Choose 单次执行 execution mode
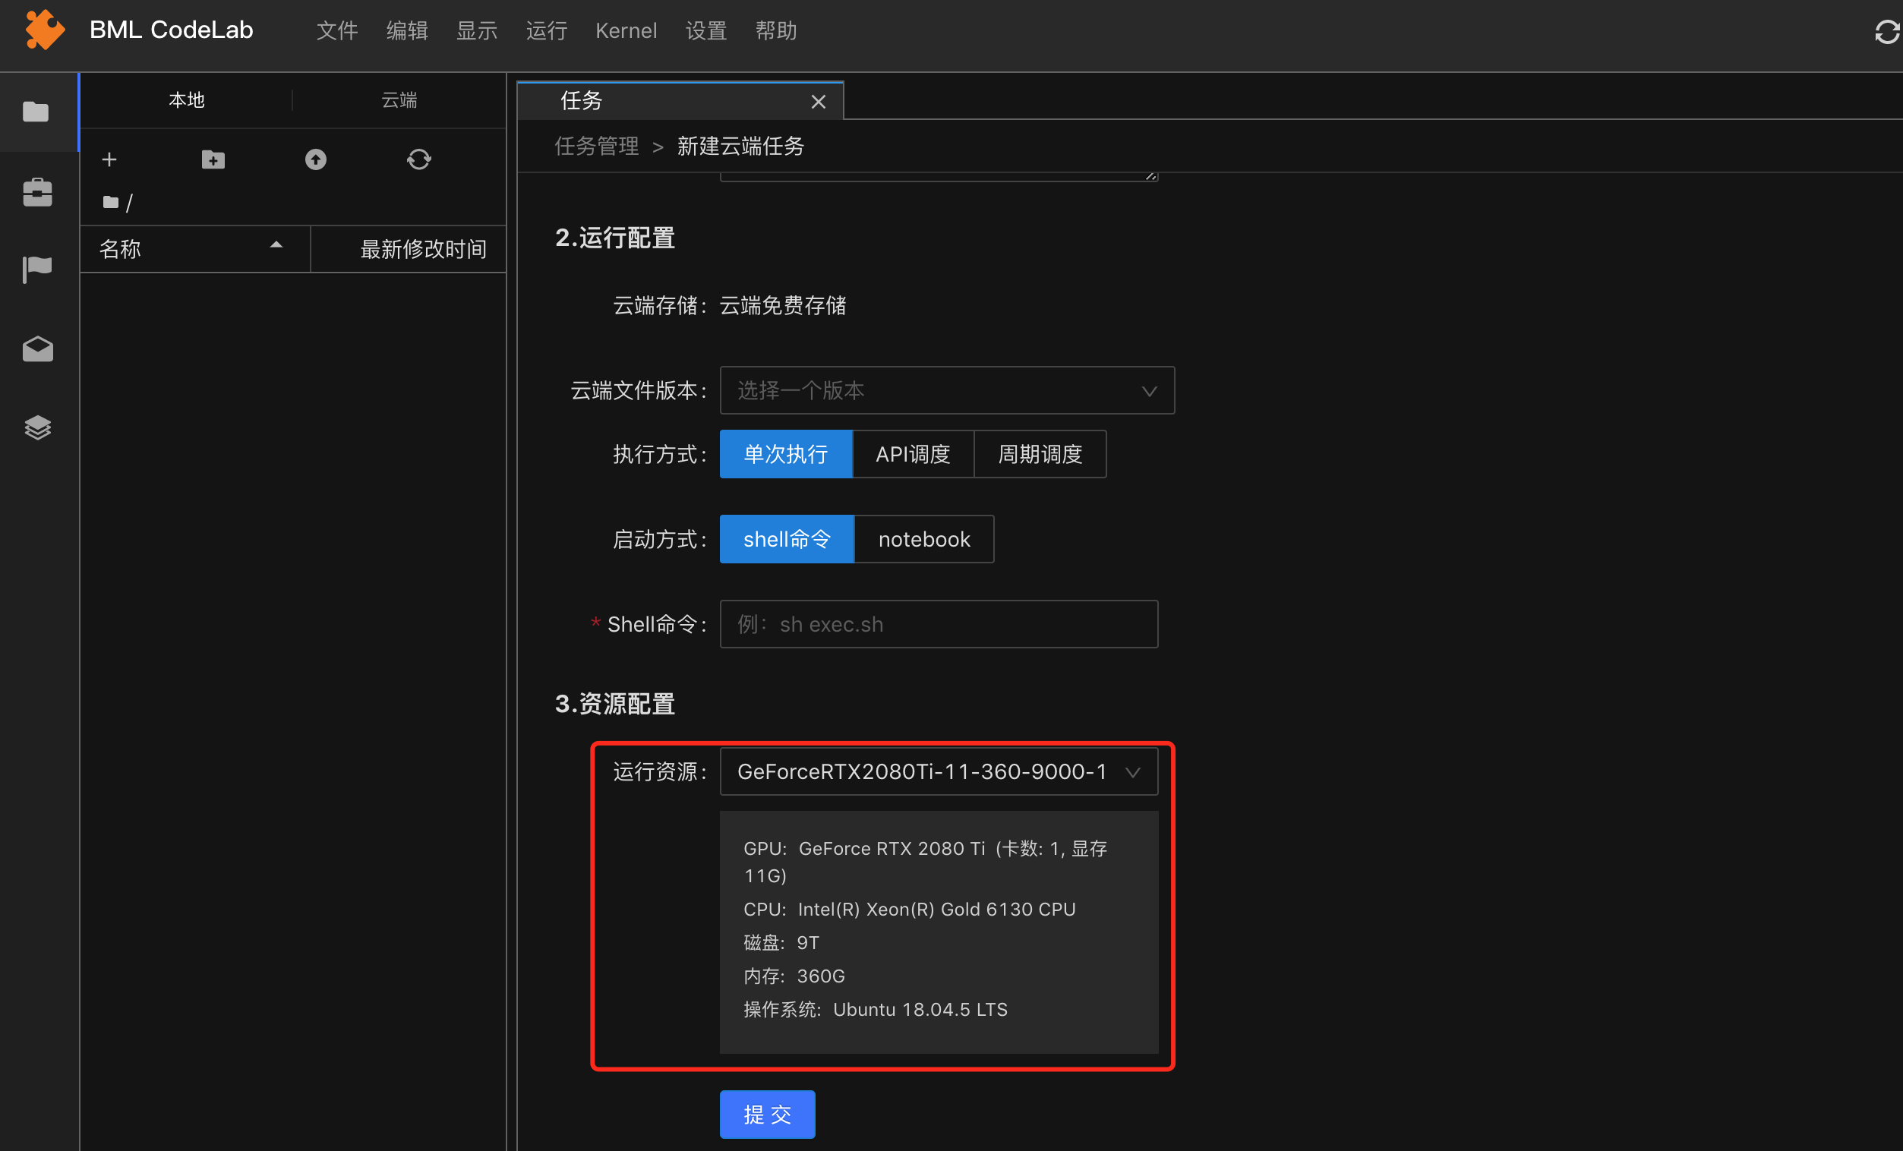This screenshot has width=1903, height=1151. tap(786, 454)
